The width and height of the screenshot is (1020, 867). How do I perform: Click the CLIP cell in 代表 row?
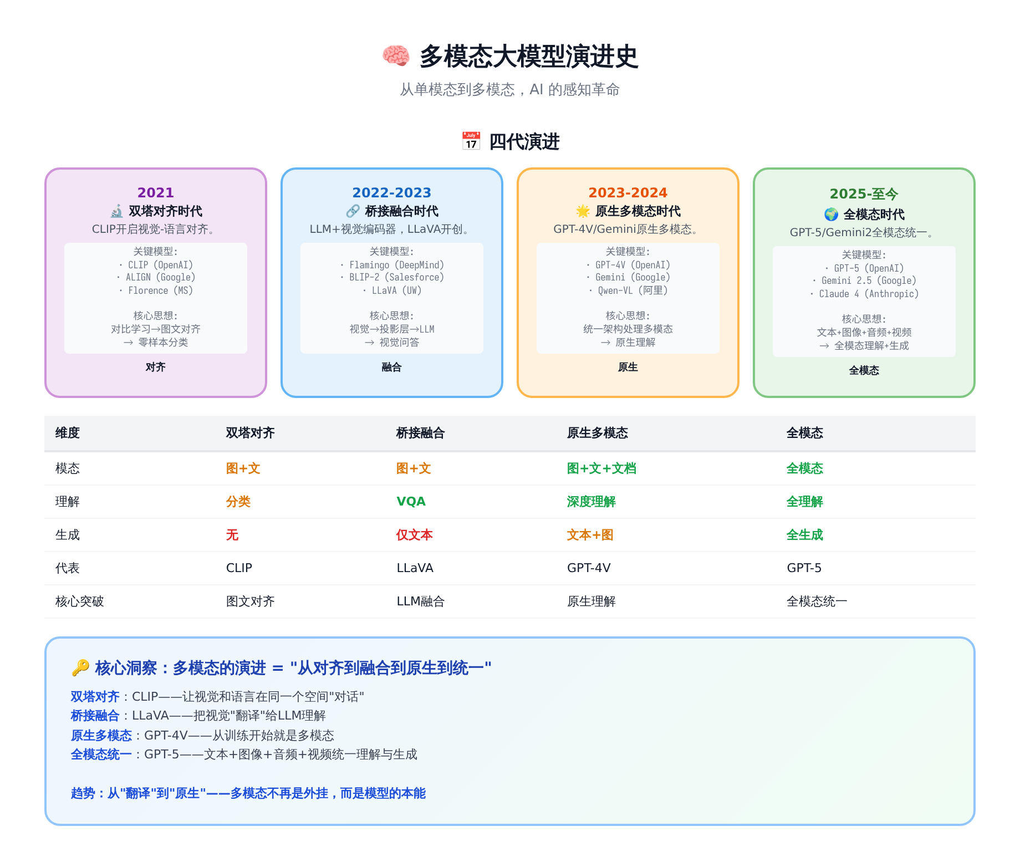239,568
